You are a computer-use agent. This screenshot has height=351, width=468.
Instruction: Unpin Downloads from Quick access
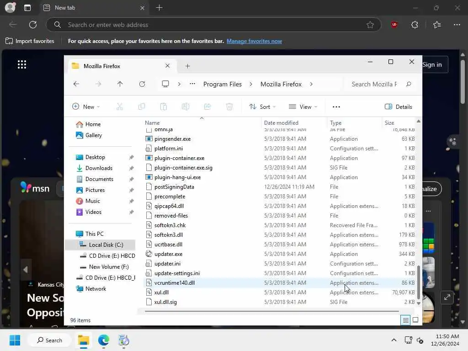point(131,168)
